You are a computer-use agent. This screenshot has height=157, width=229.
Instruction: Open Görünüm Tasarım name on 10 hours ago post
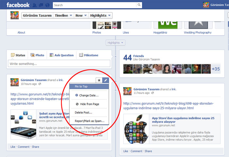pos(34,80)
